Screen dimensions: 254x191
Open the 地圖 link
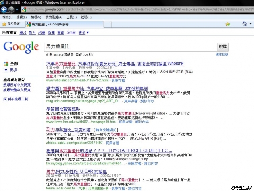click(42, 33)
